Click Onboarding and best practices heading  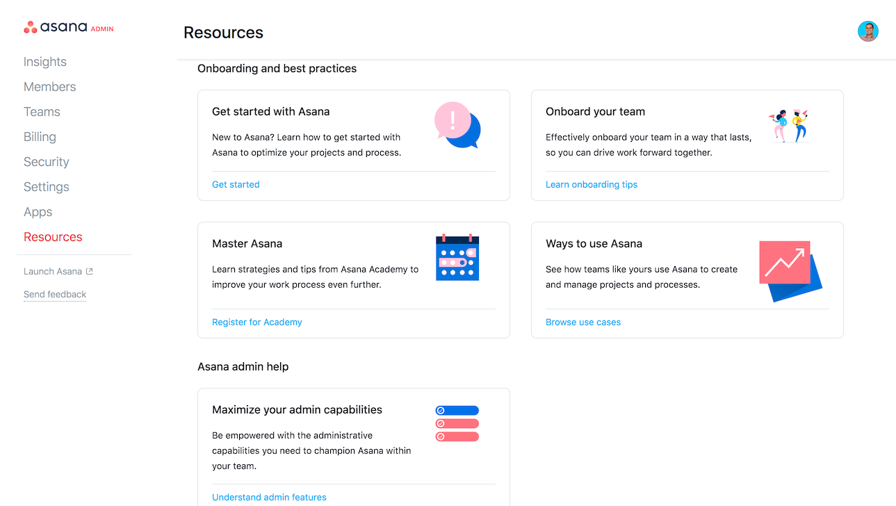click(x=277, y=68)
